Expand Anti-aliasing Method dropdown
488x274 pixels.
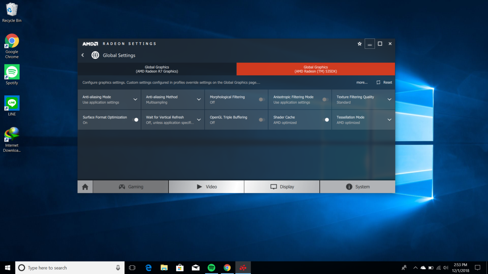(x=199, y=99)
